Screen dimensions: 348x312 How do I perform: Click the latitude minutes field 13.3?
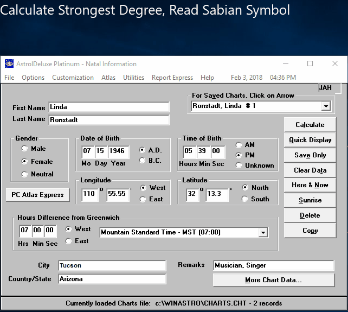(217, 194)
